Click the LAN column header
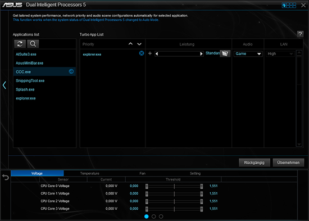Image resolution: width=309 pixels, height=221 pixels. 284,44
